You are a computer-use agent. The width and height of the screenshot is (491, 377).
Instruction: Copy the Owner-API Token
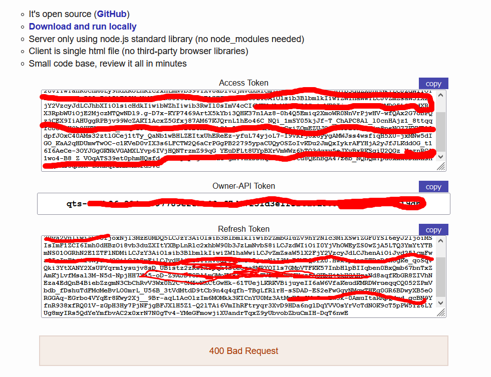pyautogui.click(x=433, y=187)
